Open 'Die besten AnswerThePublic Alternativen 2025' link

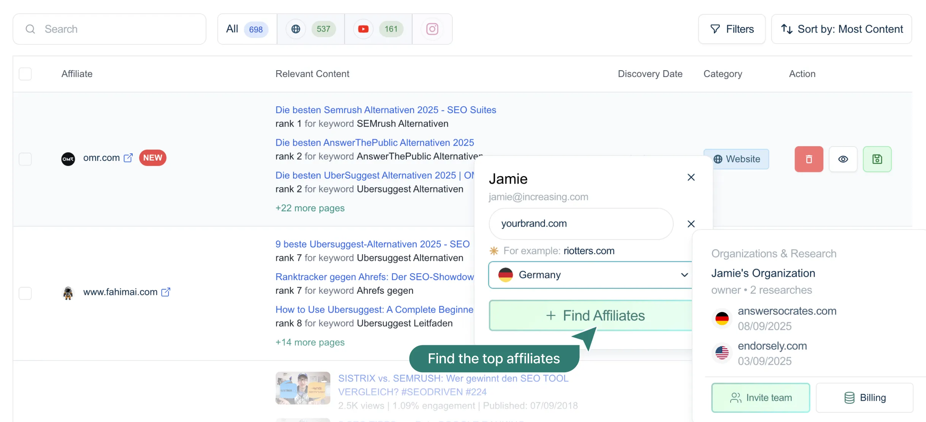(375, 142)
